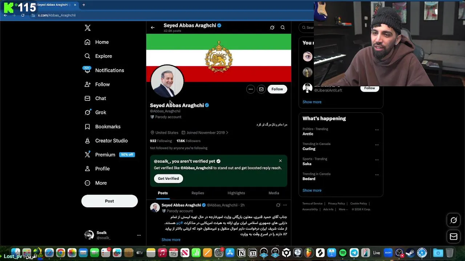Message the profile via the envelope icon
465x261 pixels.
tap(261, 89)
